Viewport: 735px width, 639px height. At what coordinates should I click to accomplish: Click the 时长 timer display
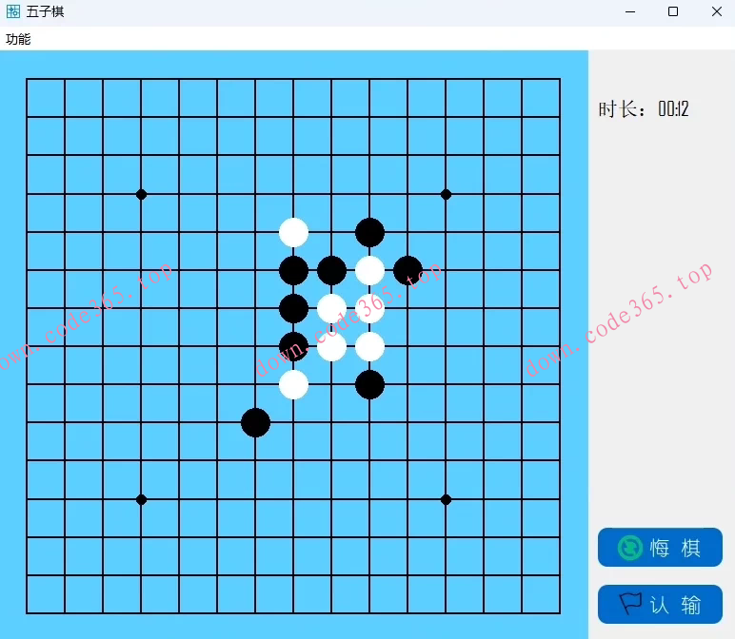click(x=644, y=109)
